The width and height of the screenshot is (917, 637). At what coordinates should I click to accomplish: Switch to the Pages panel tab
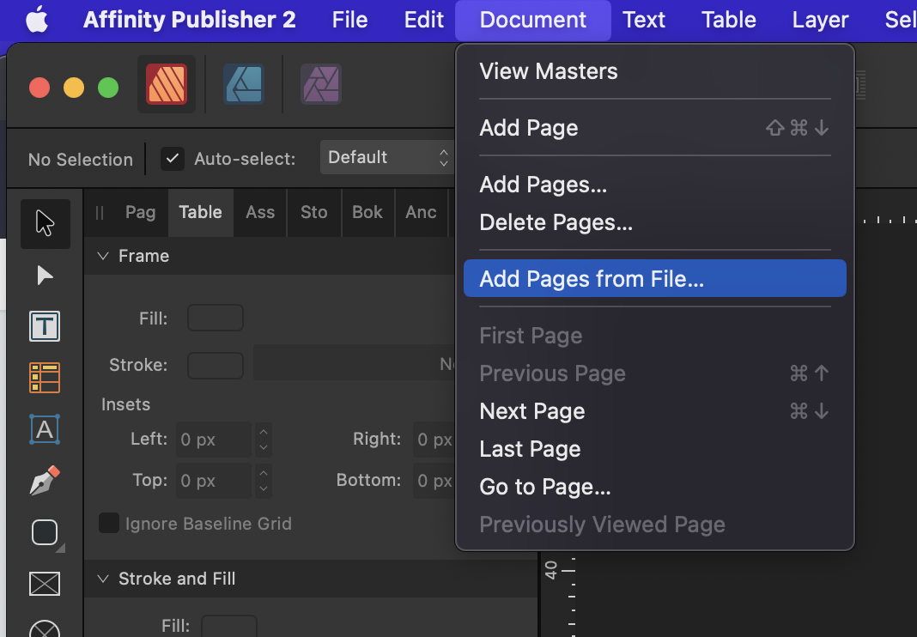pyautogui.click(x=140, y=212)
